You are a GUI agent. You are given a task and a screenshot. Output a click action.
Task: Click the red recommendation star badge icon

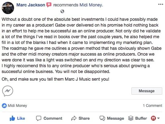point(49,5)
